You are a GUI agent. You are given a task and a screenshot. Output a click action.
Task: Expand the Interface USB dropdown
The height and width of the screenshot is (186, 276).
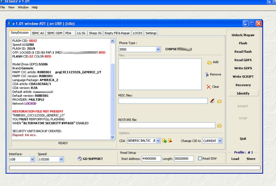coord(32,159)
